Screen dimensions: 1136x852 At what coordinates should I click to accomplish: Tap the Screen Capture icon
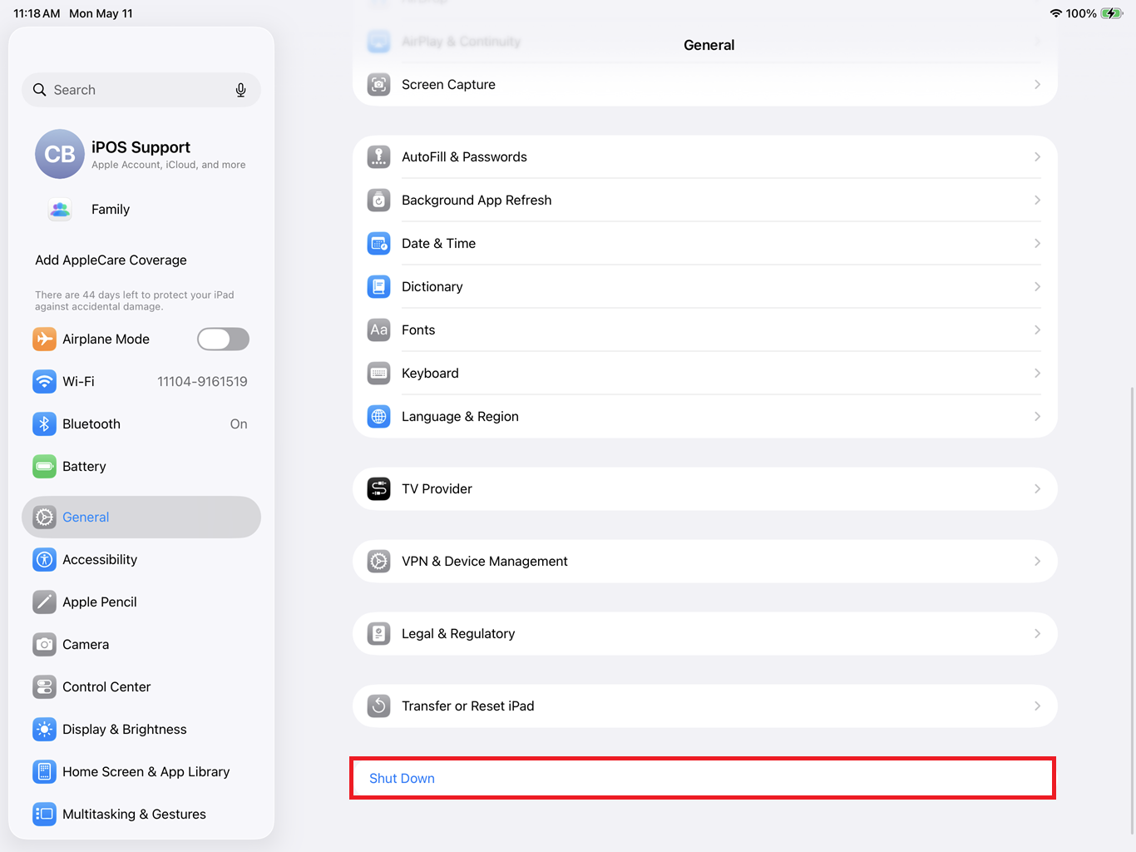pos(379,85)
